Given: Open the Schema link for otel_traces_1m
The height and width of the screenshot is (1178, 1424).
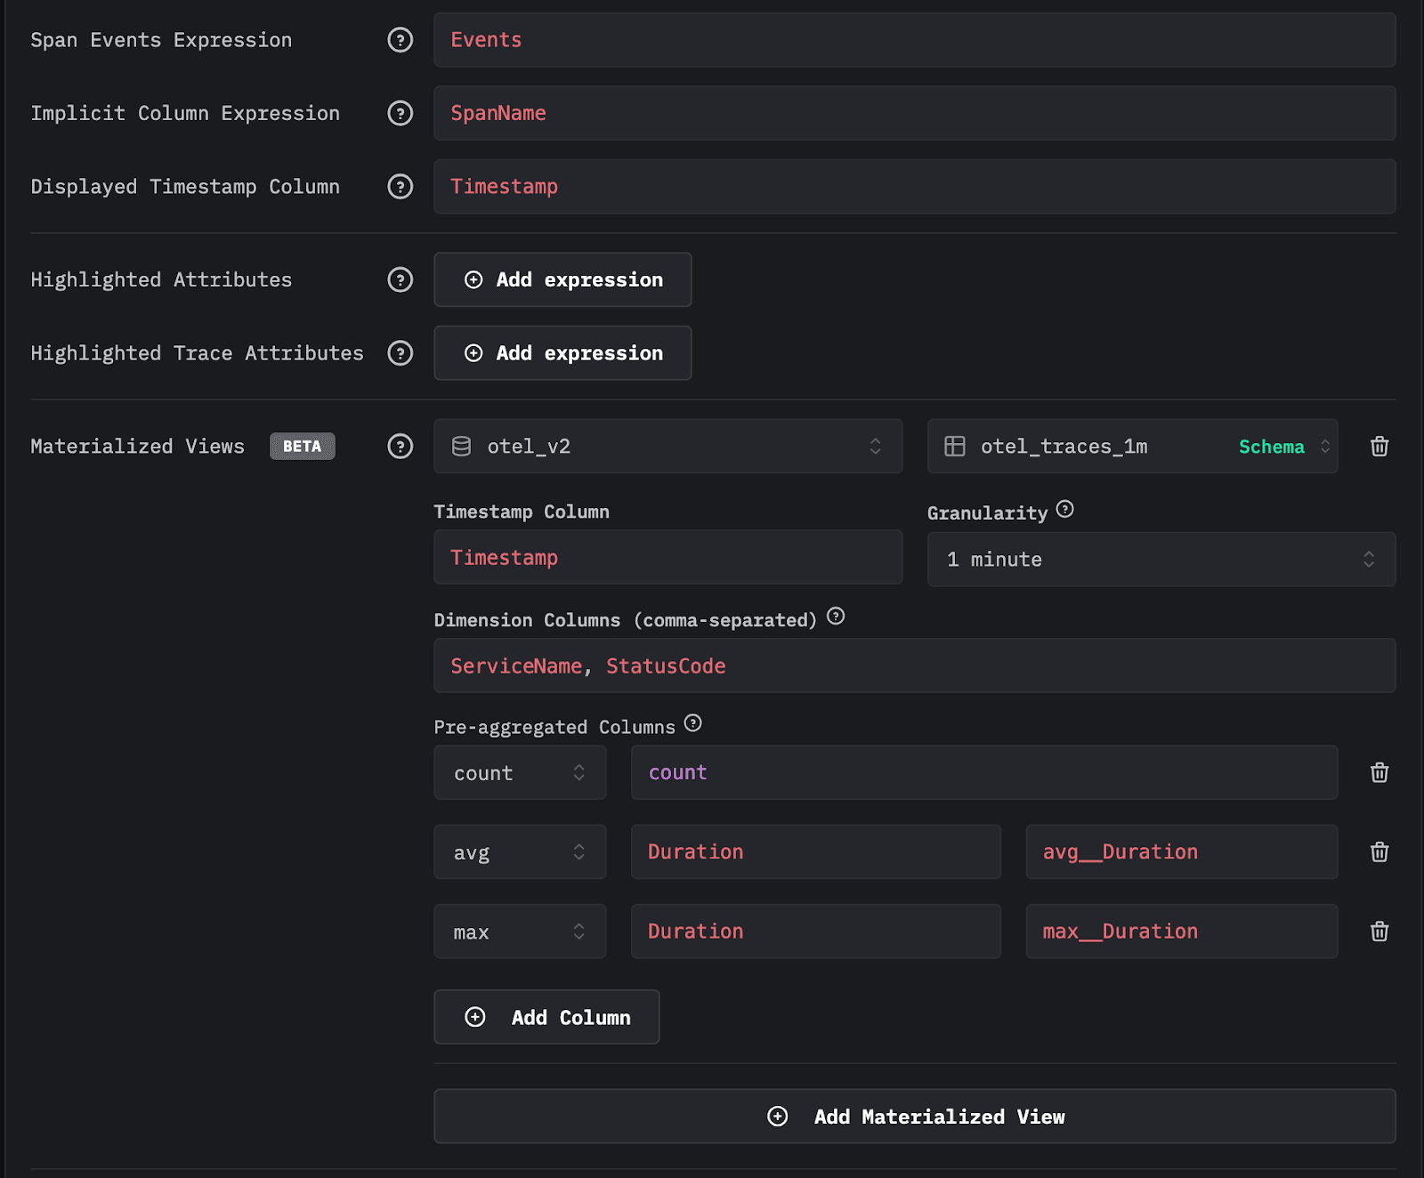Looking at the screenshot, I should pyautogui.click(x=1271, y=446).
